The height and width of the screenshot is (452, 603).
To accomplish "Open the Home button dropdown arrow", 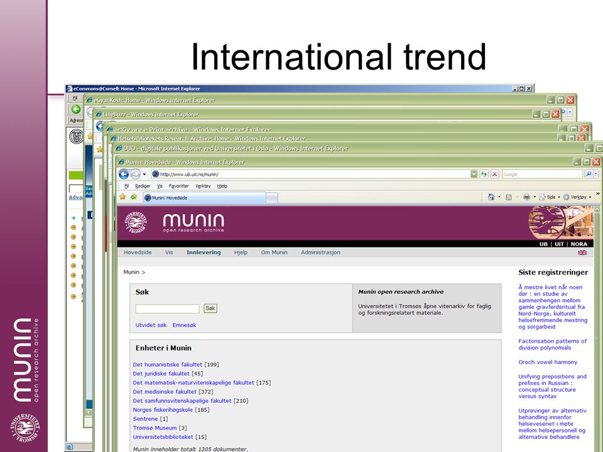I will (x=499, y=197).
